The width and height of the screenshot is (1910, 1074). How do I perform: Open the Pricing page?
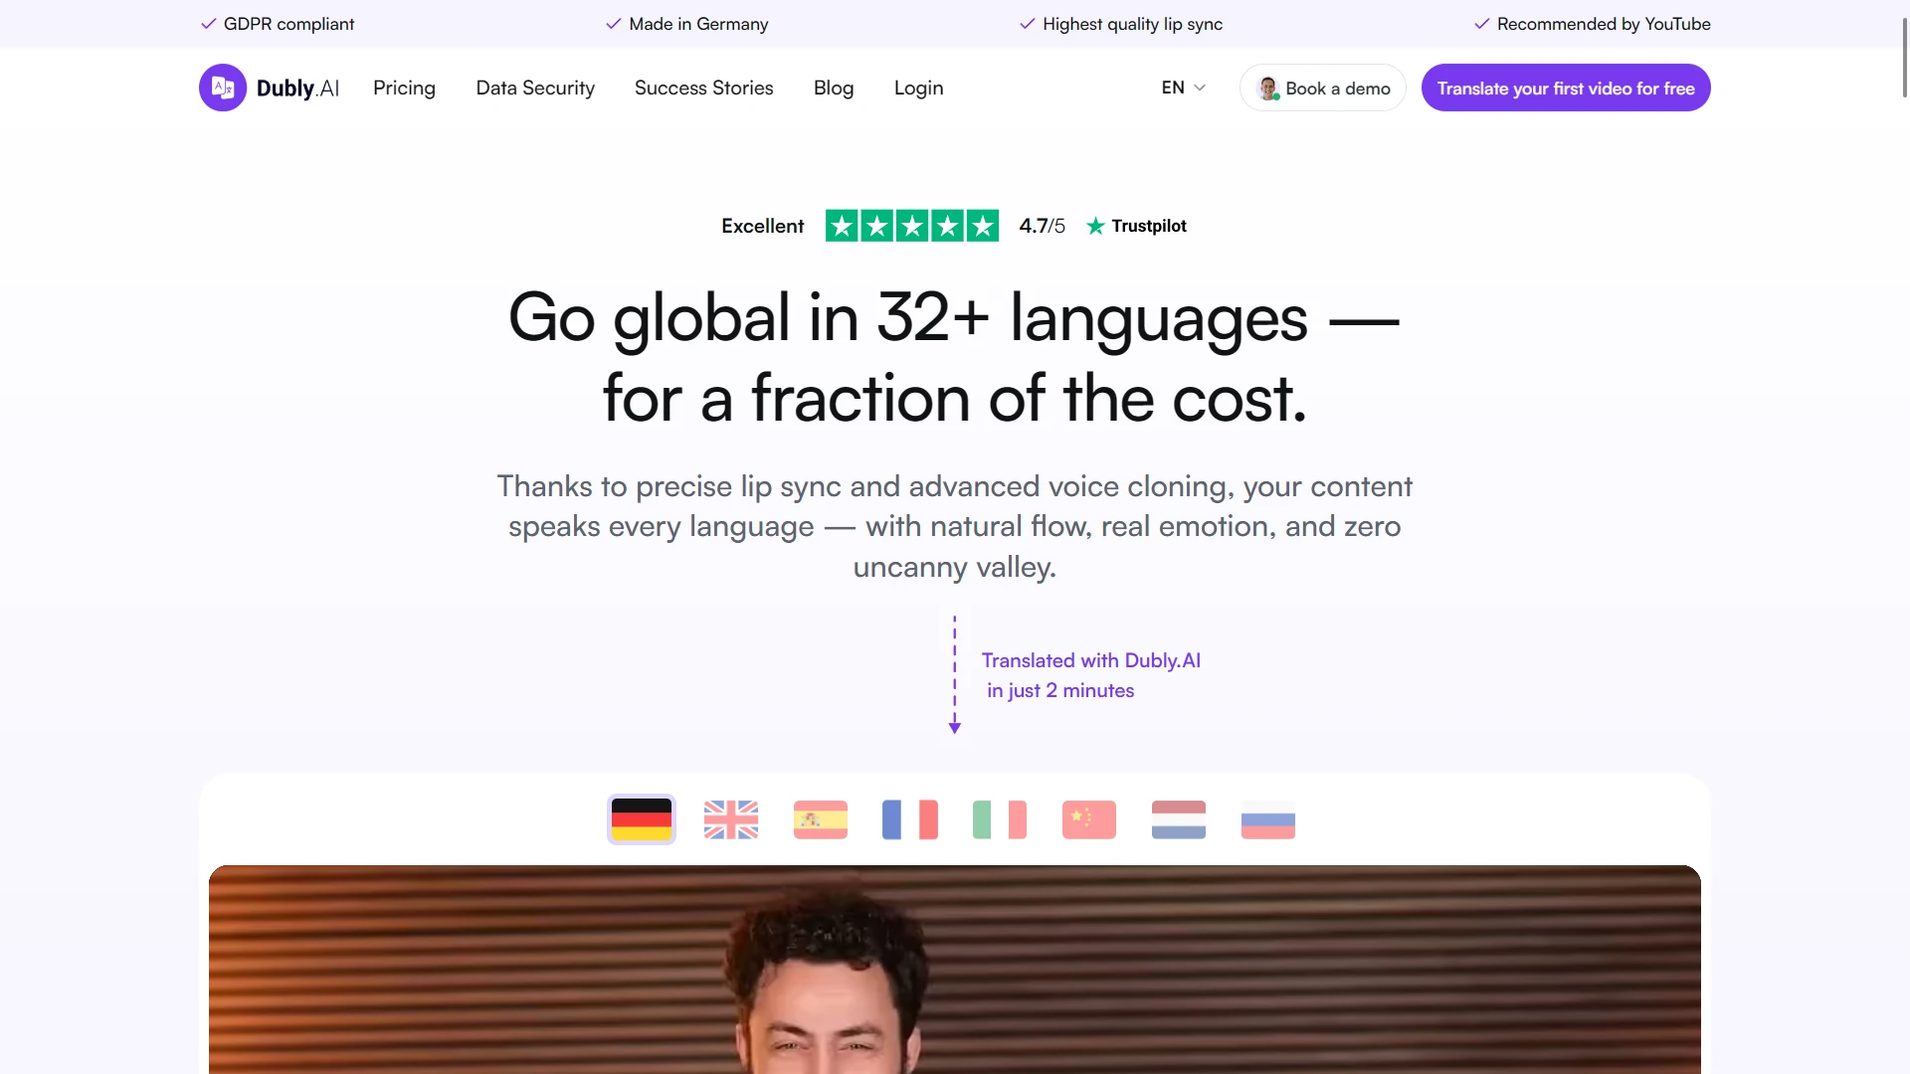(404, 88)
